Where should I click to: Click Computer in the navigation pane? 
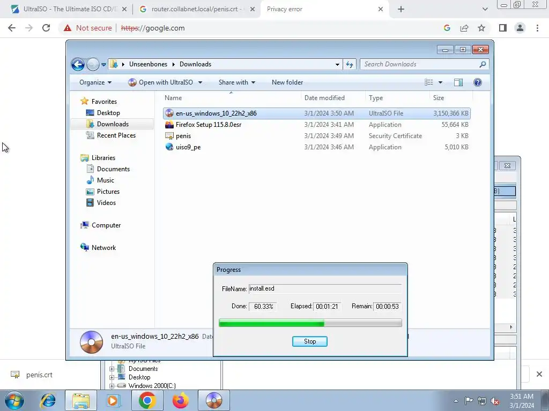point(100,225)
